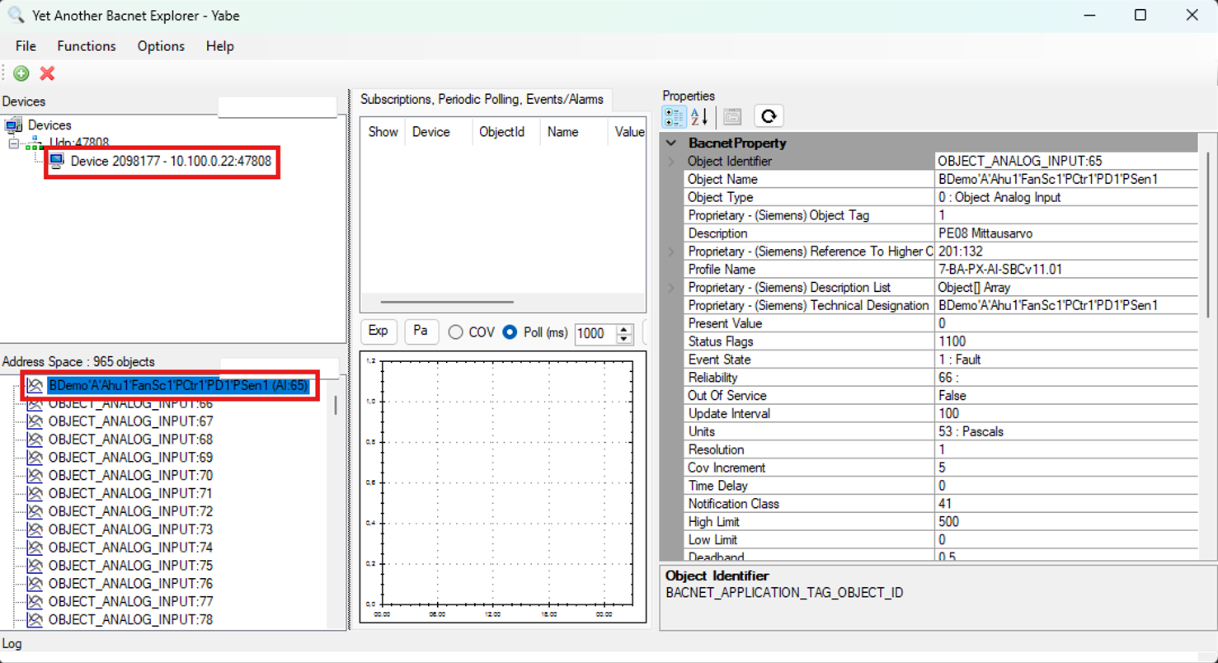Click the green Add device icon
This screenshot has width=1218, height=663.
21,73
